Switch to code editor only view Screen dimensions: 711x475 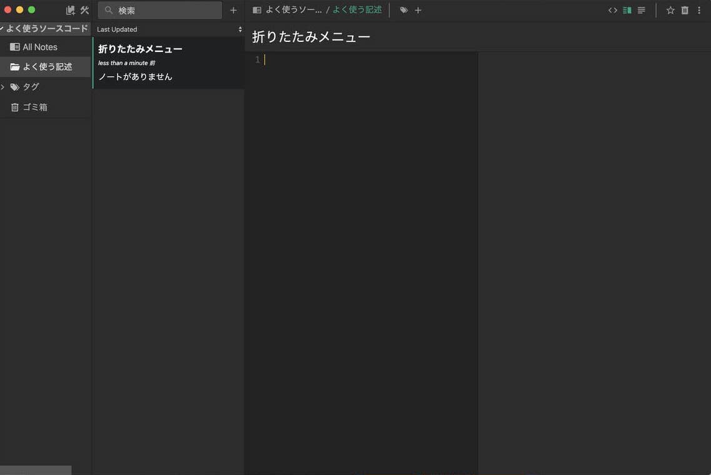(613, 10)
